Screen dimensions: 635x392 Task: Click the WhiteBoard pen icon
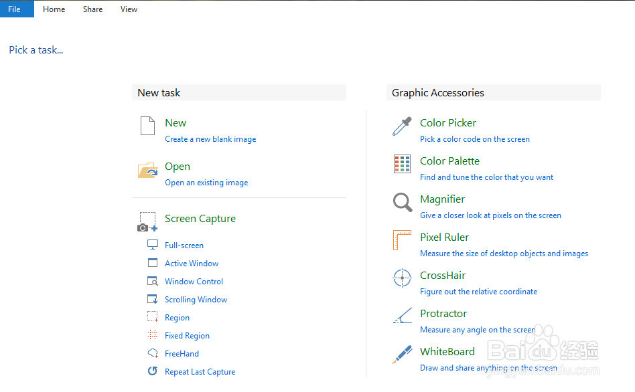(x=402, y=354)
